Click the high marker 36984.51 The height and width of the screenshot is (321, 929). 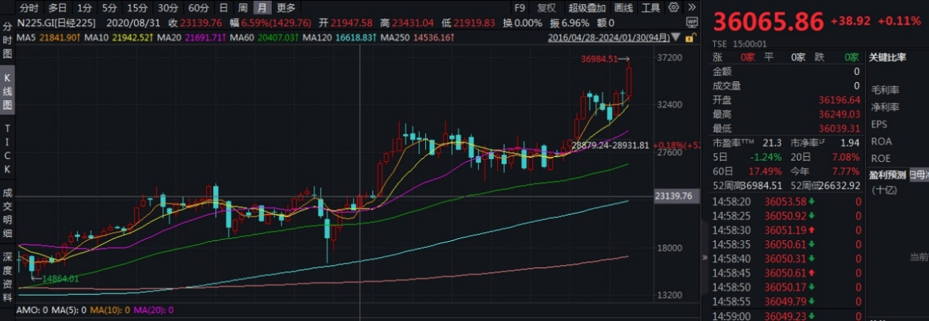pos(599,59)
